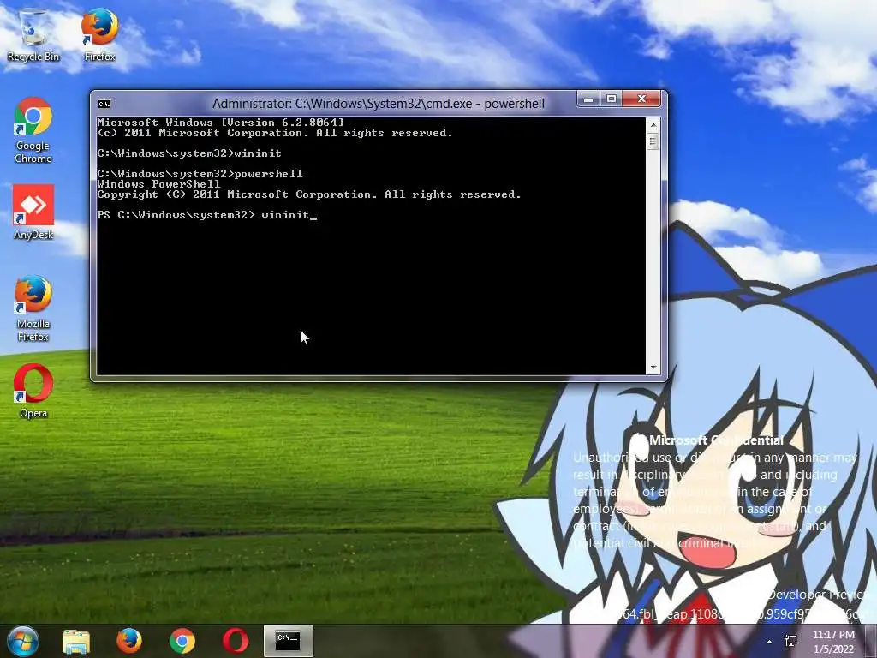
Task: Open the Google Chrome desktop shortcut
Action: tap(33, 131)
